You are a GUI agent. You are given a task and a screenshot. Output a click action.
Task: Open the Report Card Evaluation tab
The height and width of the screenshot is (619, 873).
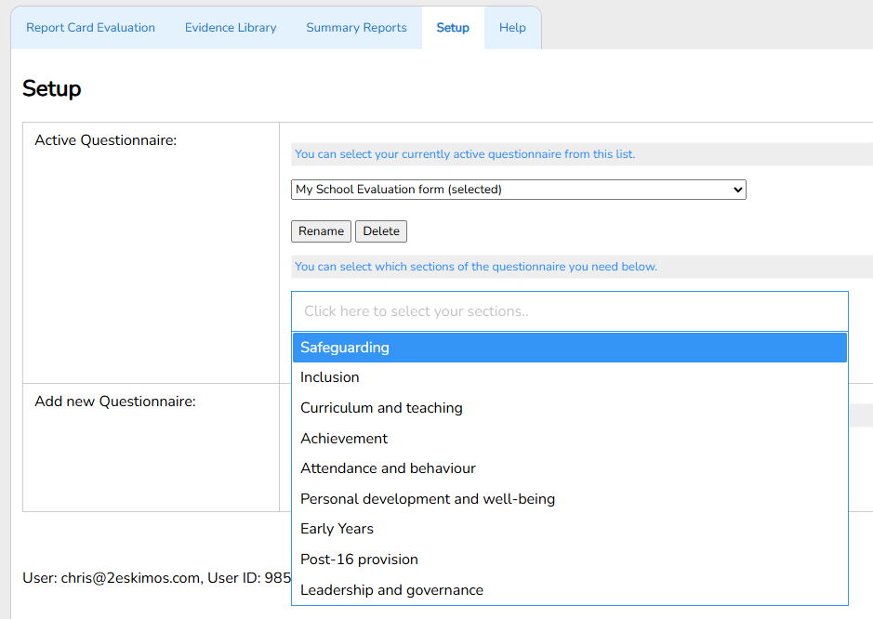coord(90,28)
